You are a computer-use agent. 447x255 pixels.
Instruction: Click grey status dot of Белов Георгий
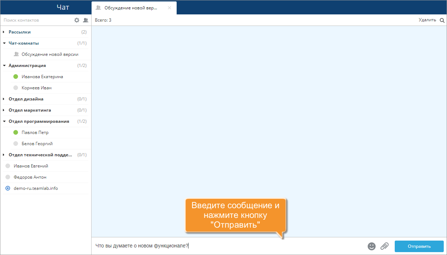[x=16, y=144]
